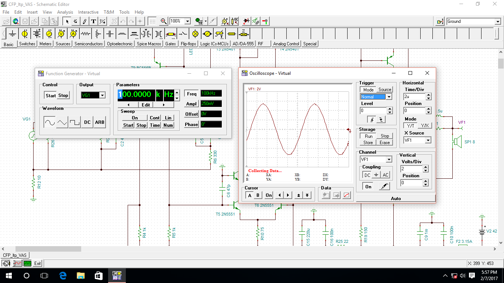Select the rising edge trigger slope
The width and height of the screenshot is (504, 283).
[x=372, y=119]
